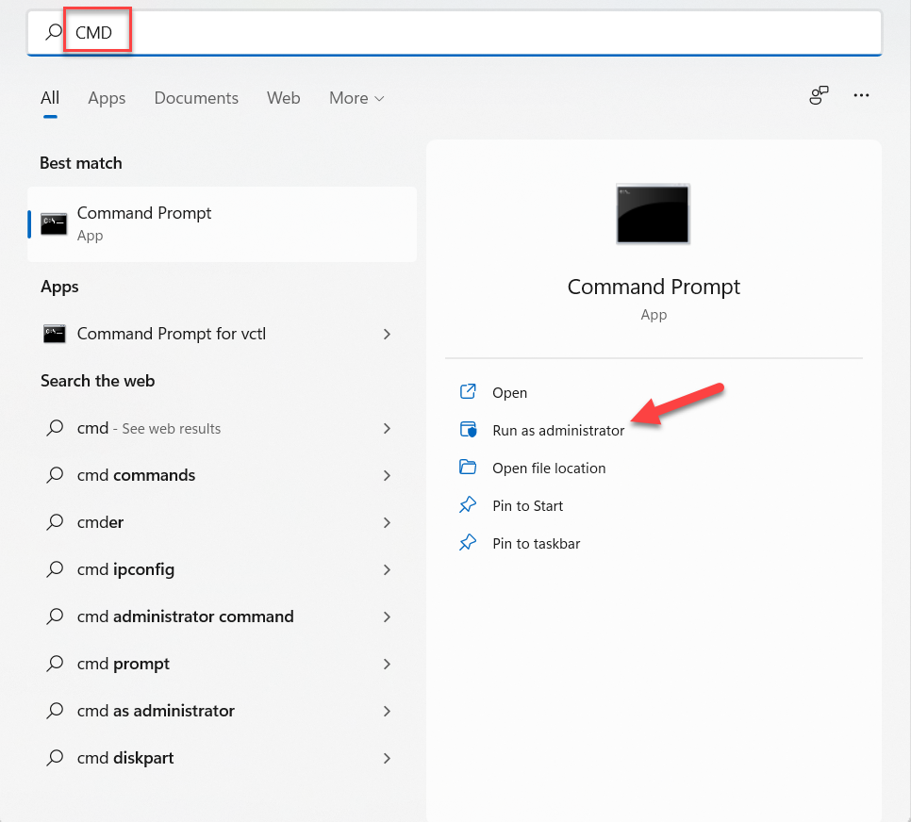The width and height of the screenshot is (911, 822).
Task: Open the three-dot more options menu
Action: [x=860, y=95]
